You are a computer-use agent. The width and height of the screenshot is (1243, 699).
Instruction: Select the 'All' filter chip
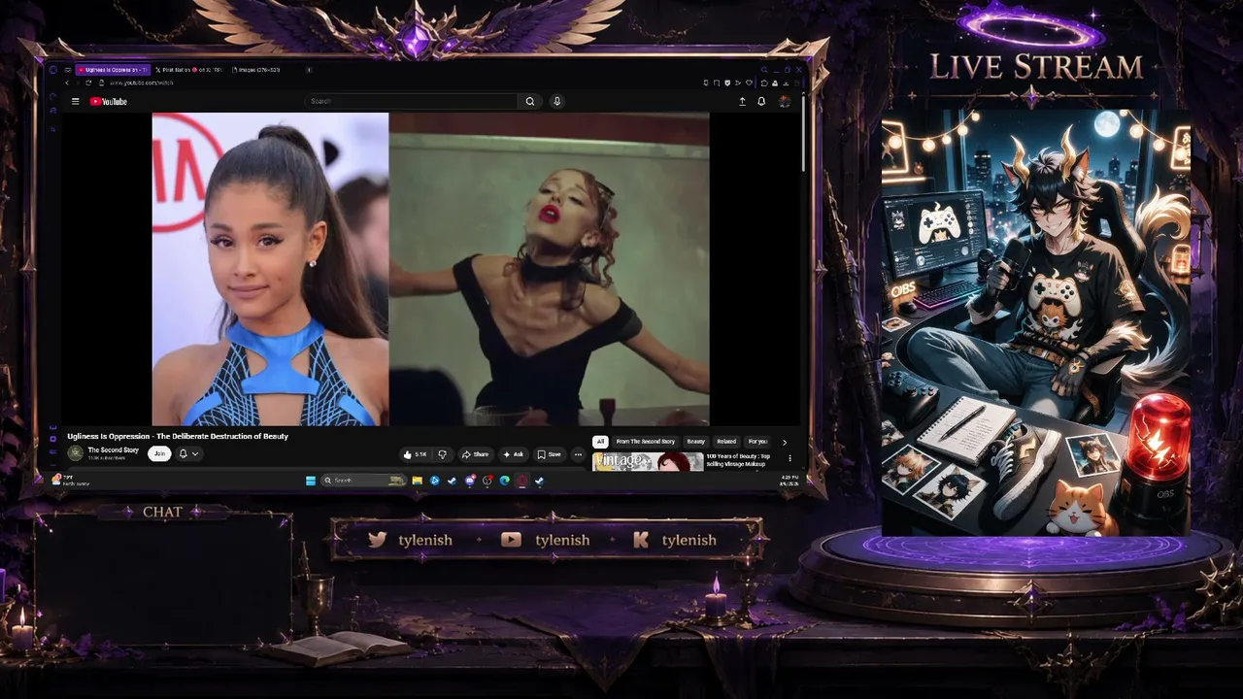pyautogui.click(x=600, y=442)
